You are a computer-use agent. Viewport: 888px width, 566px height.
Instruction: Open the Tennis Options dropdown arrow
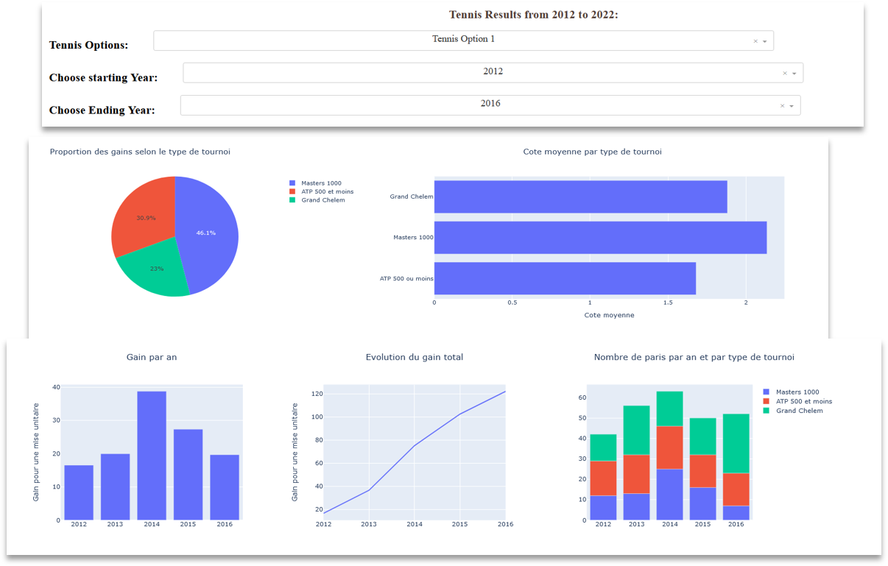[x=765, y=42]
